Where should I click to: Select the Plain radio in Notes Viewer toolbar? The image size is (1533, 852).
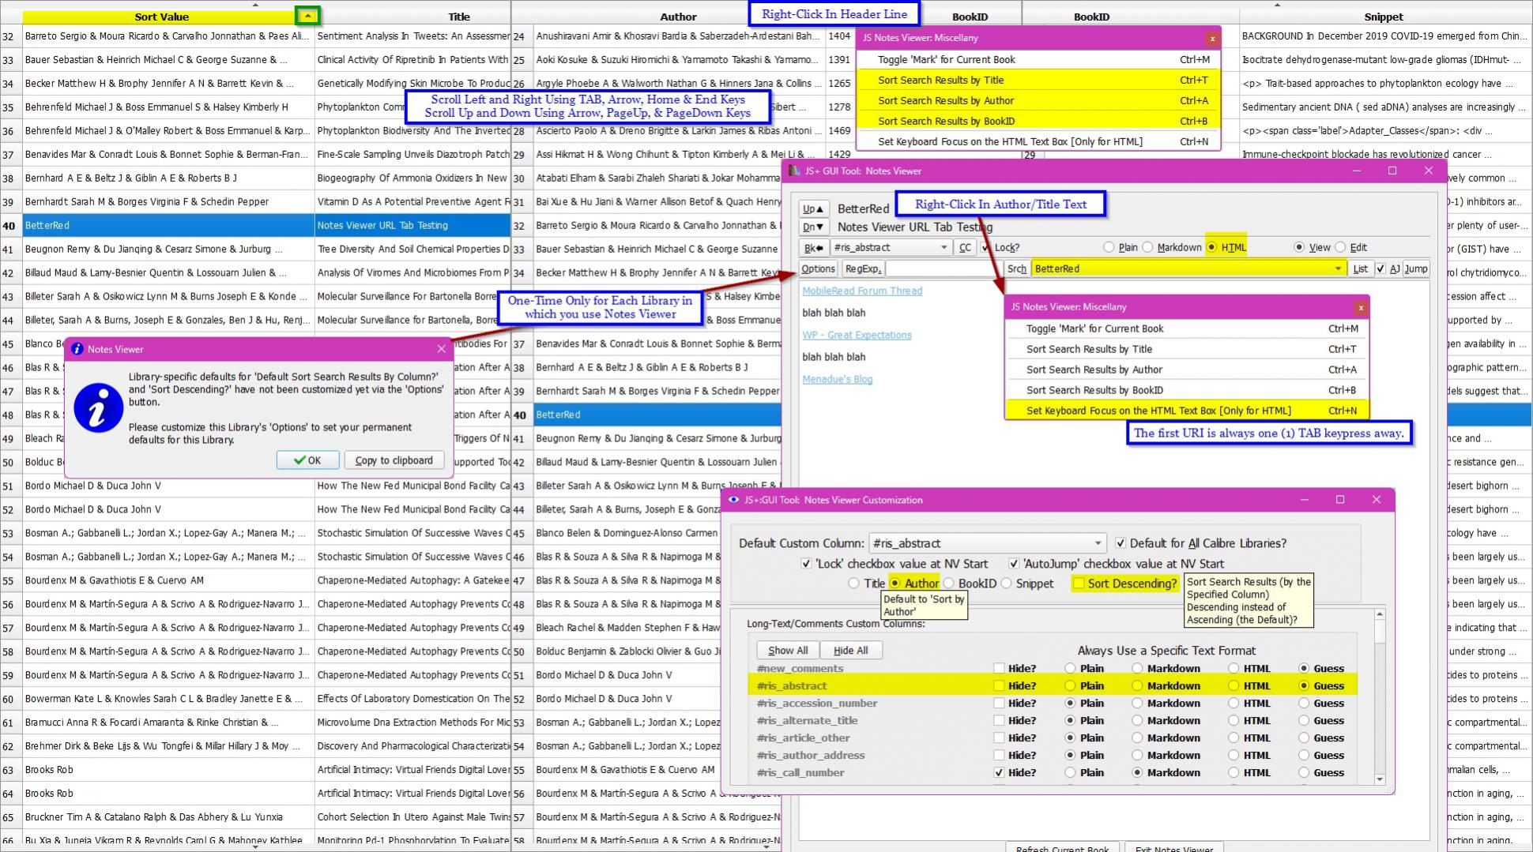click(x=1109, y=248)
